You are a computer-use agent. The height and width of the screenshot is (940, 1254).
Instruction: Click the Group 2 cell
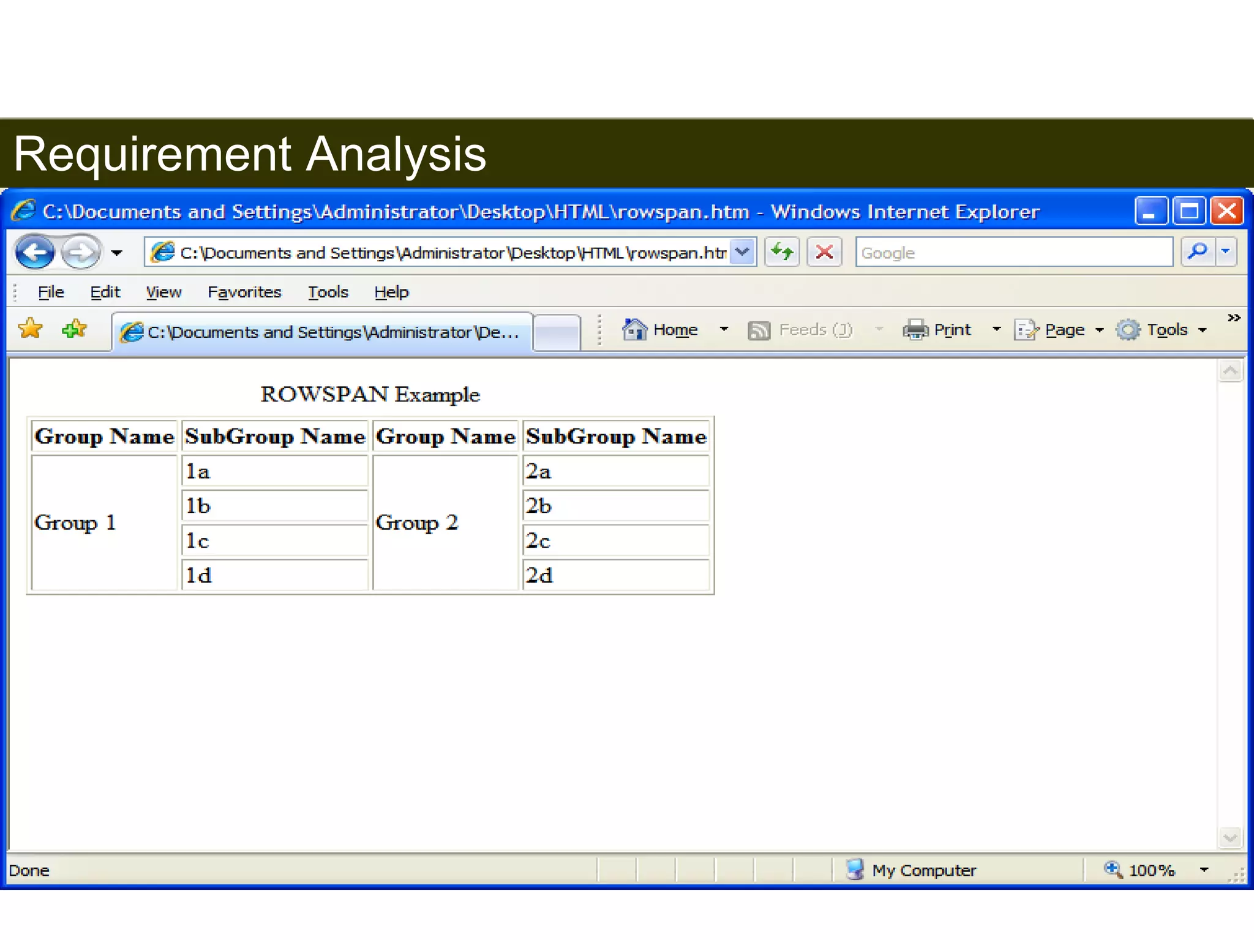[x=445, y=523]
